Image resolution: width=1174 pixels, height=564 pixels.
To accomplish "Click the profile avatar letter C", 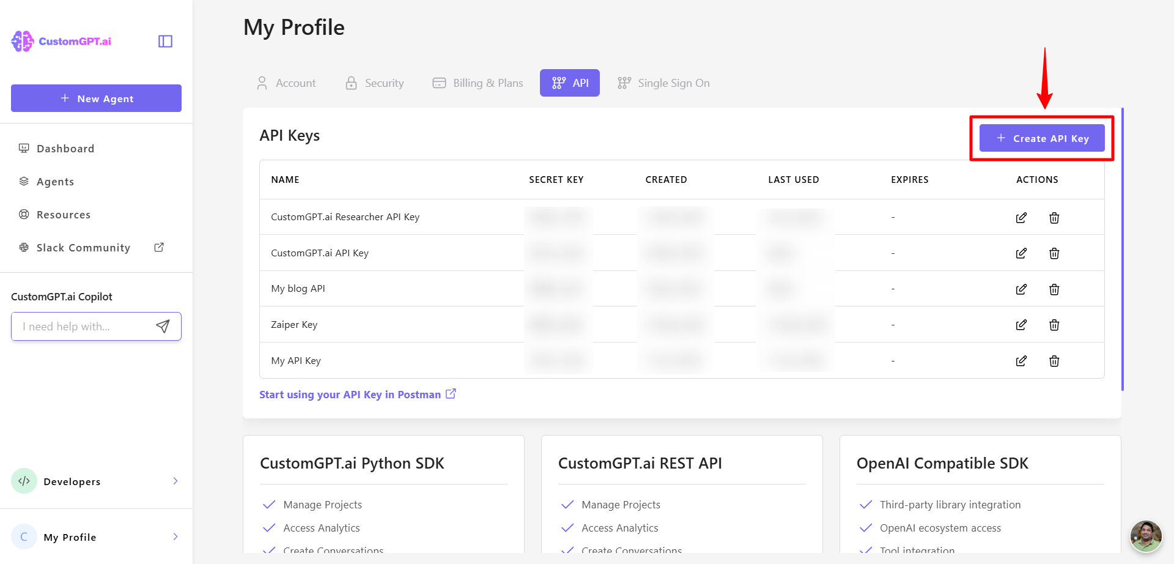I will point(24,536).
